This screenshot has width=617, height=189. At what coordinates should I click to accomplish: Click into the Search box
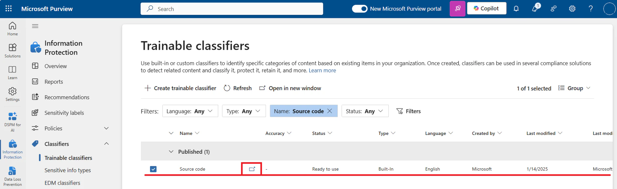click(232, 9)
